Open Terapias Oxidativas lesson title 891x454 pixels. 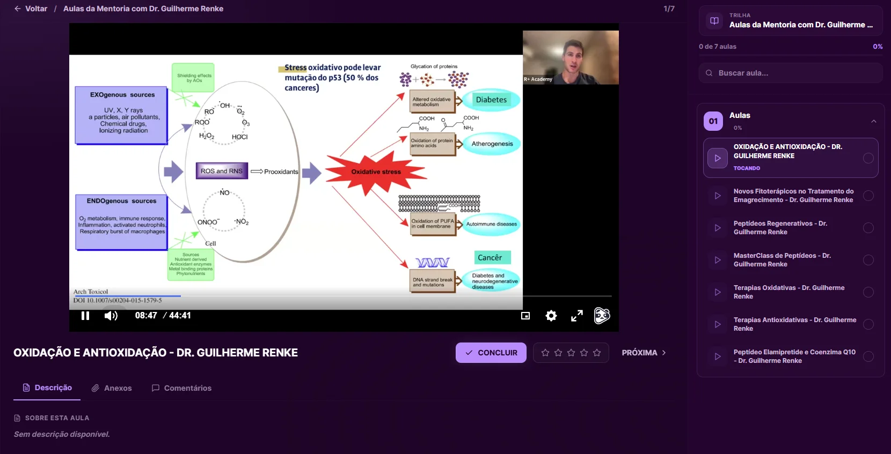[x=789, y=292]
